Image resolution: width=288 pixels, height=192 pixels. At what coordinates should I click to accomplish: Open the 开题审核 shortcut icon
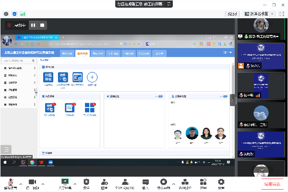48,77
